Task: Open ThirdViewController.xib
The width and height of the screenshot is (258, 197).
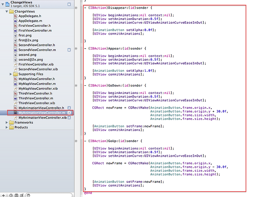Action: 37,103
